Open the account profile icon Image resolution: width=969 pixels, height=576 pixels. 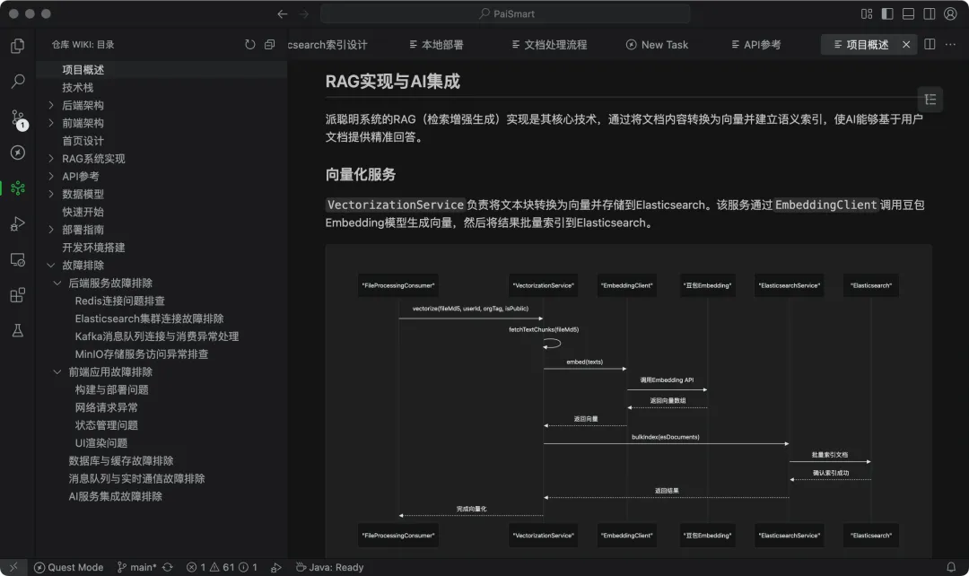pos(950,13)
